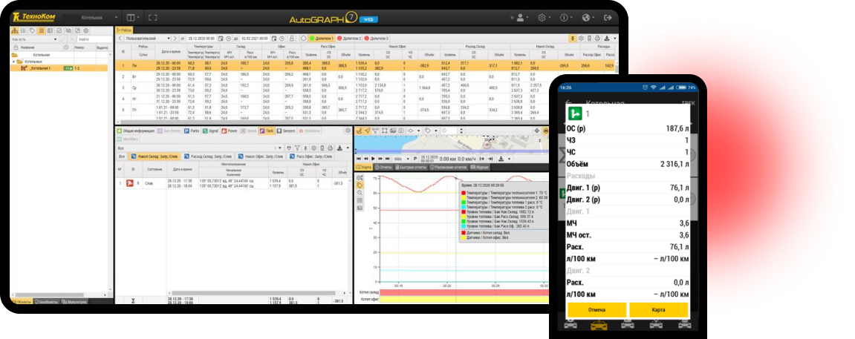Toggle the Делители 2 filter
Screen dimensions: 855x339
pyautogui.click(x=349, y=38)
